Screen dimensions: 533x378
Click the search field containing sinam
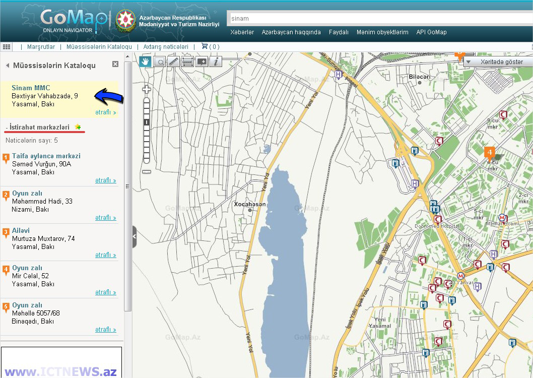point(378,19)
